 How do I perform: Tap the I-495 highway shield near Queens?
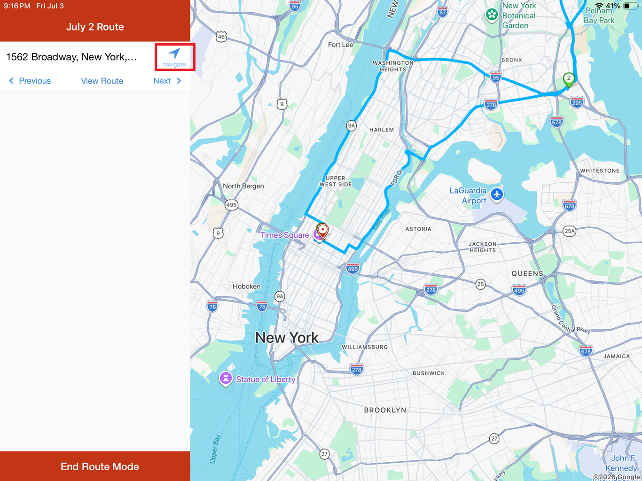519,290
